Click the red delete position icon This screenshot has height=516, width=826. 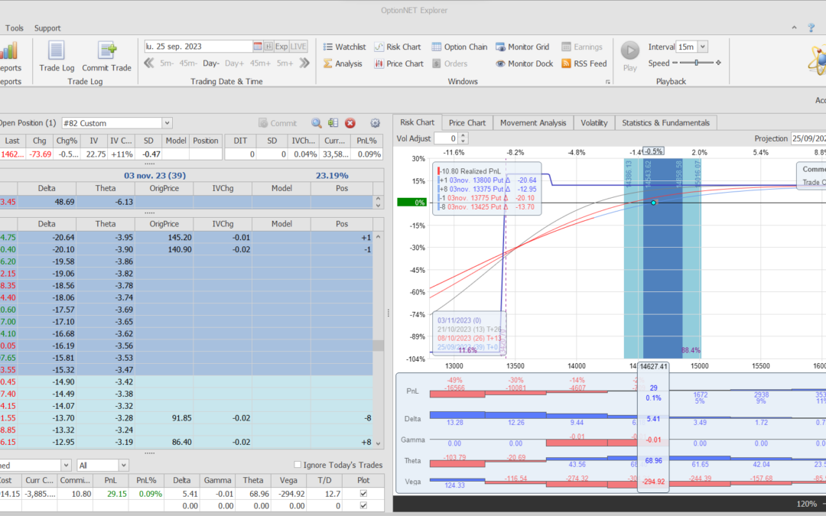tap(350, 123)
